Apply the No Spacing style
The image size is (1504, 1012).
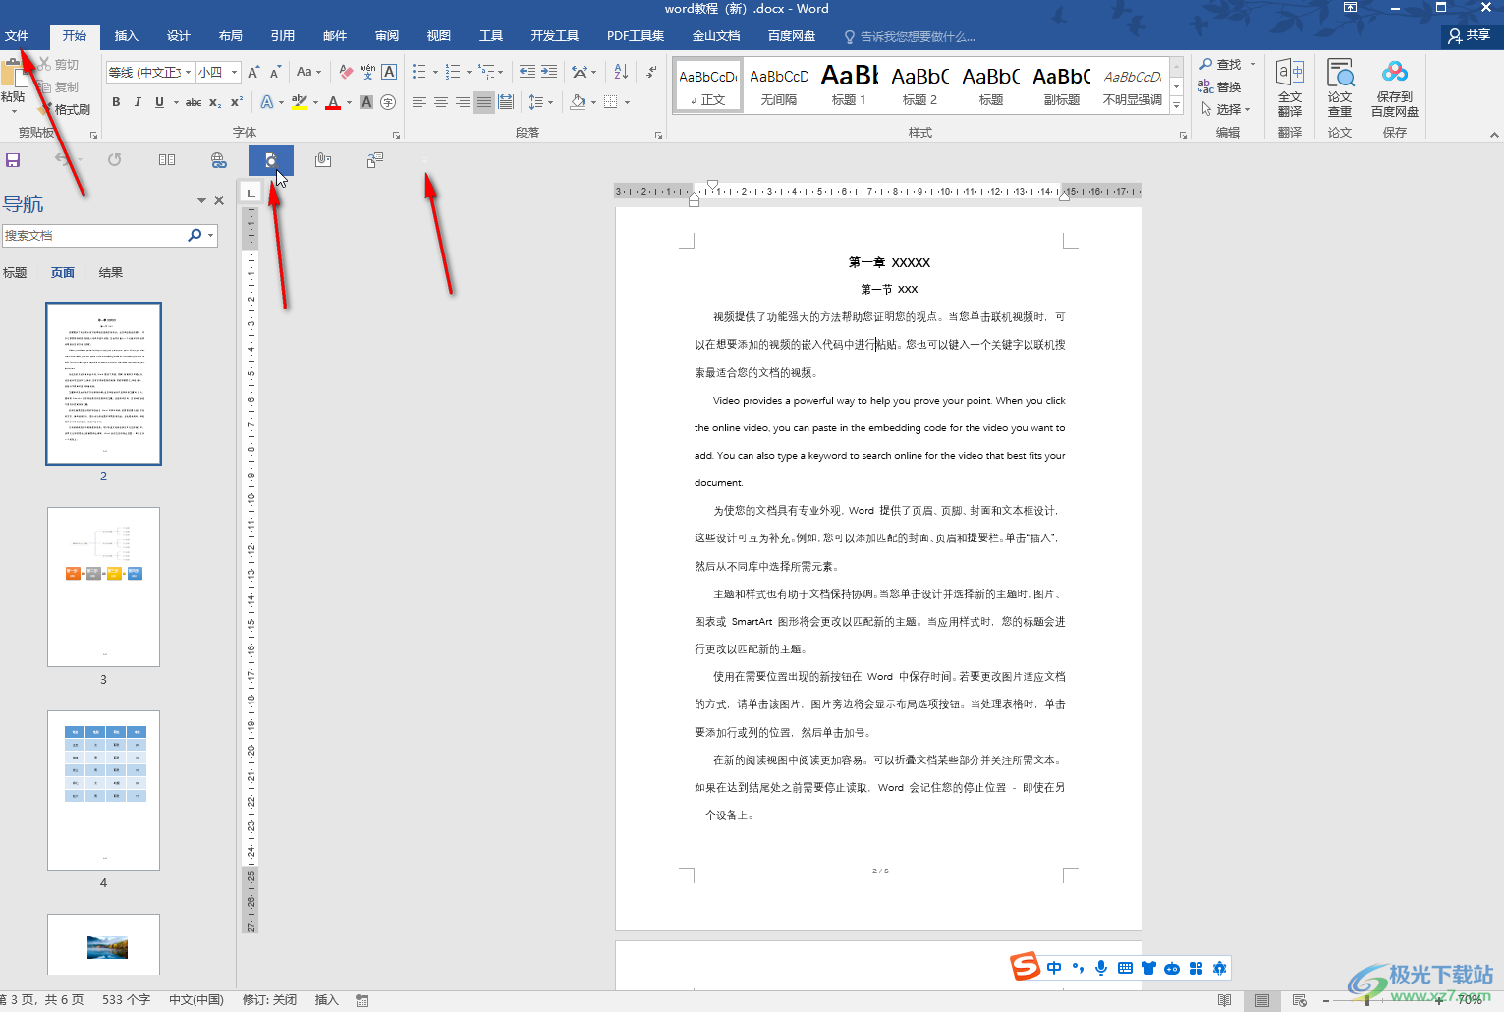click(779, 84)
